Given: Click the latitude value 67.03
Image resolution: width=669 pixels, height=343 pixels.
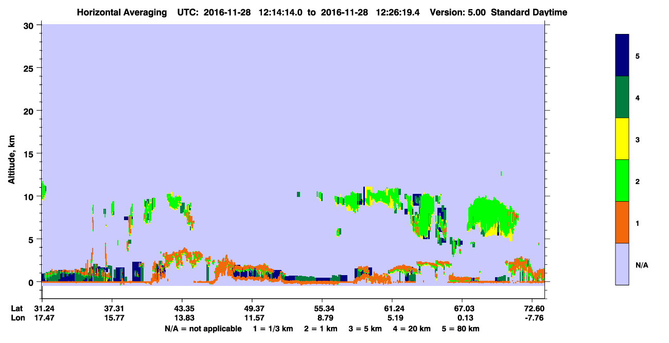Looking at the screenshot, I should [x=462, y=309].
